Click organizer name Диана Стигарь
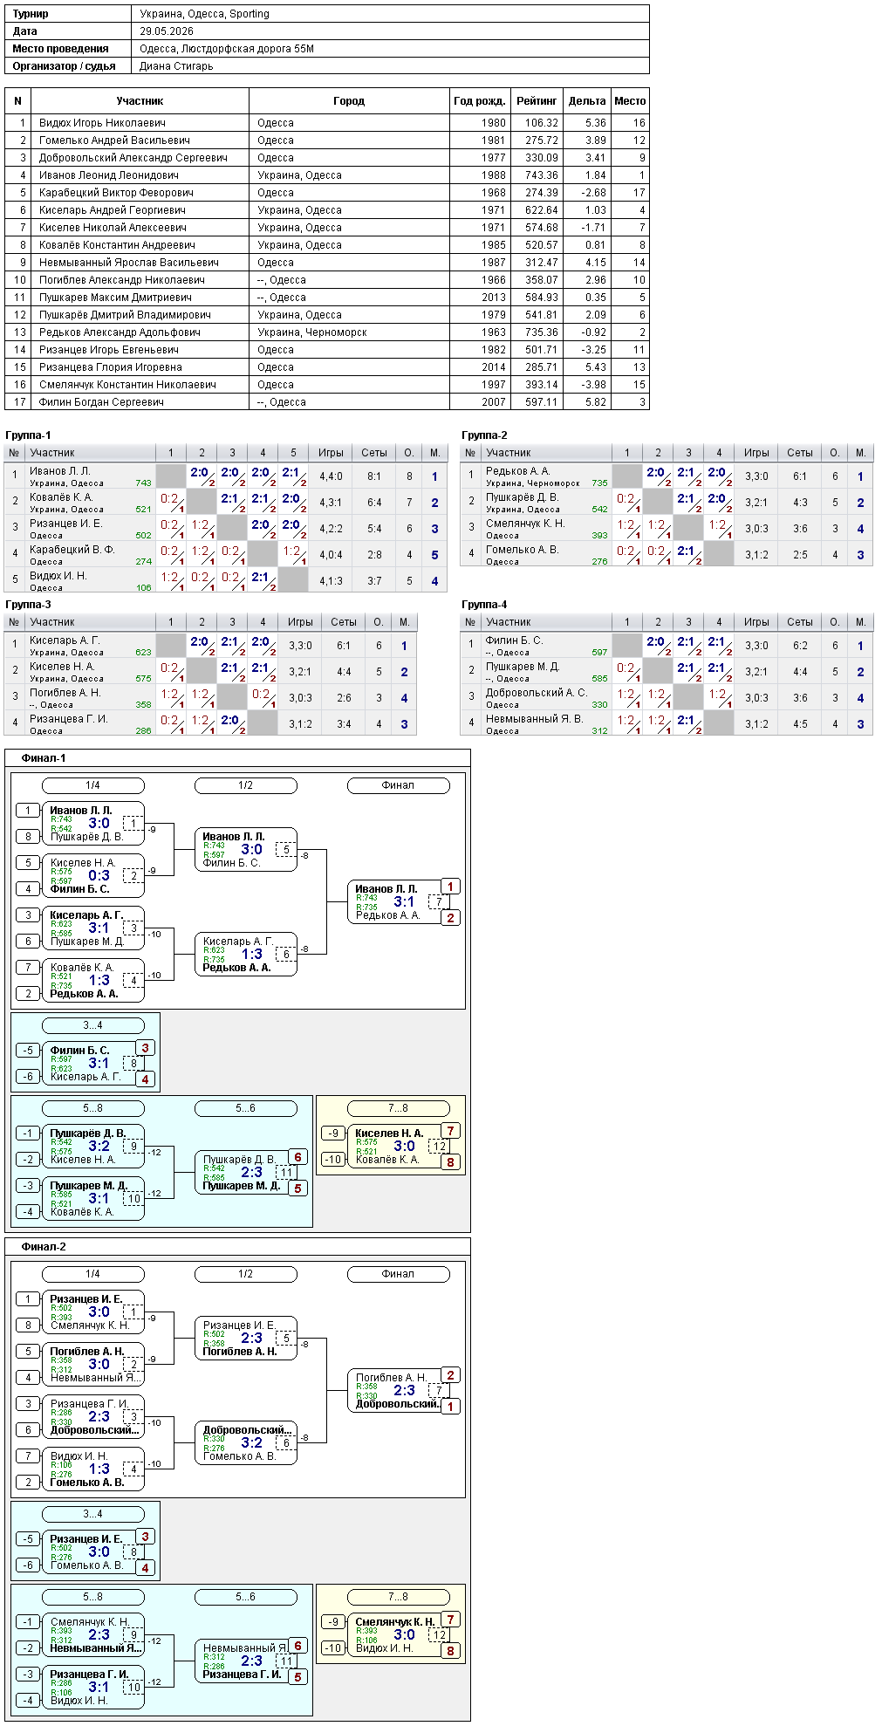The height and width of the screenshot is (1726, 882). click(176, 66)
